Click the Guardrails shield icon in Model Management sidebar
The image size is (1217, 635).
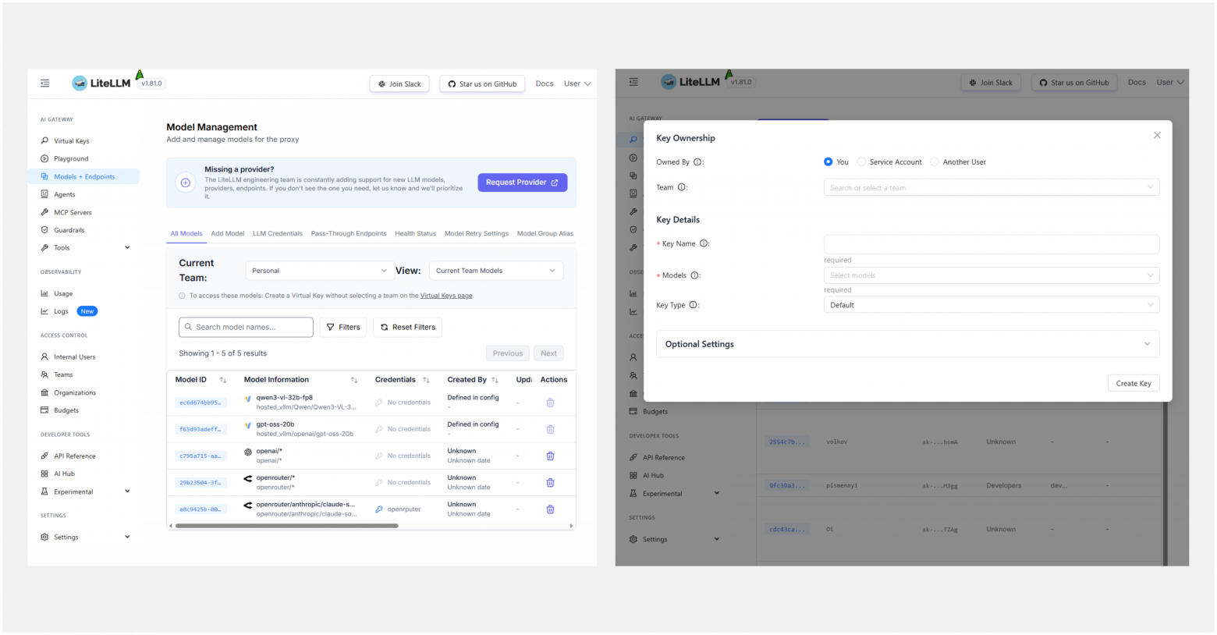44,230
